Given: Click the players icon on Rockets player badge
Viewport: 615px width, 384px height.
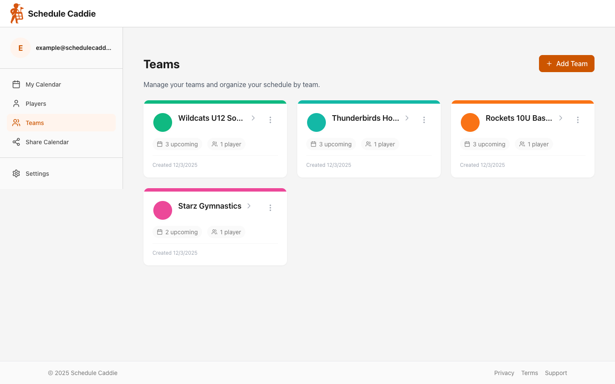Looking at the screenshot, I should [x=521, y=144].
